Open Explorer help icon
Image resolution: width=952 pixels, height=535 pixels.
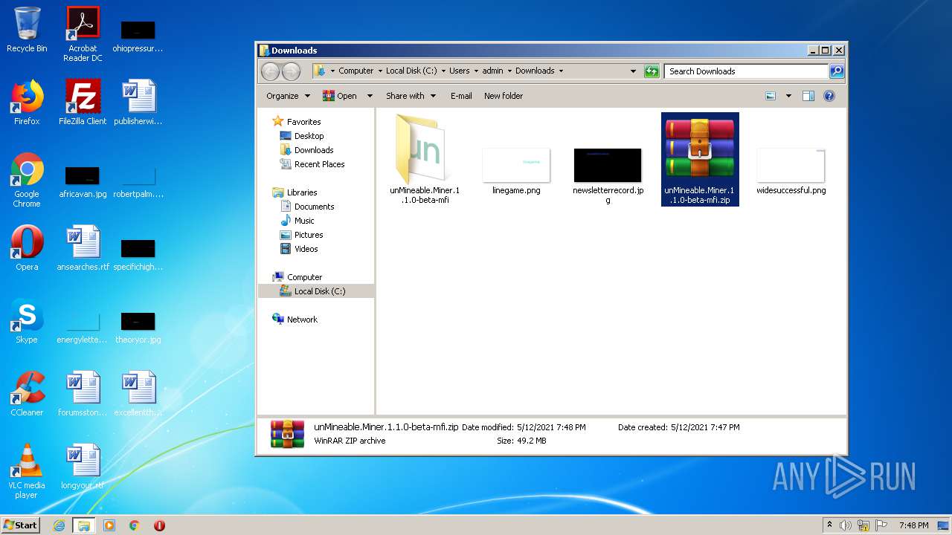point(829,96)
